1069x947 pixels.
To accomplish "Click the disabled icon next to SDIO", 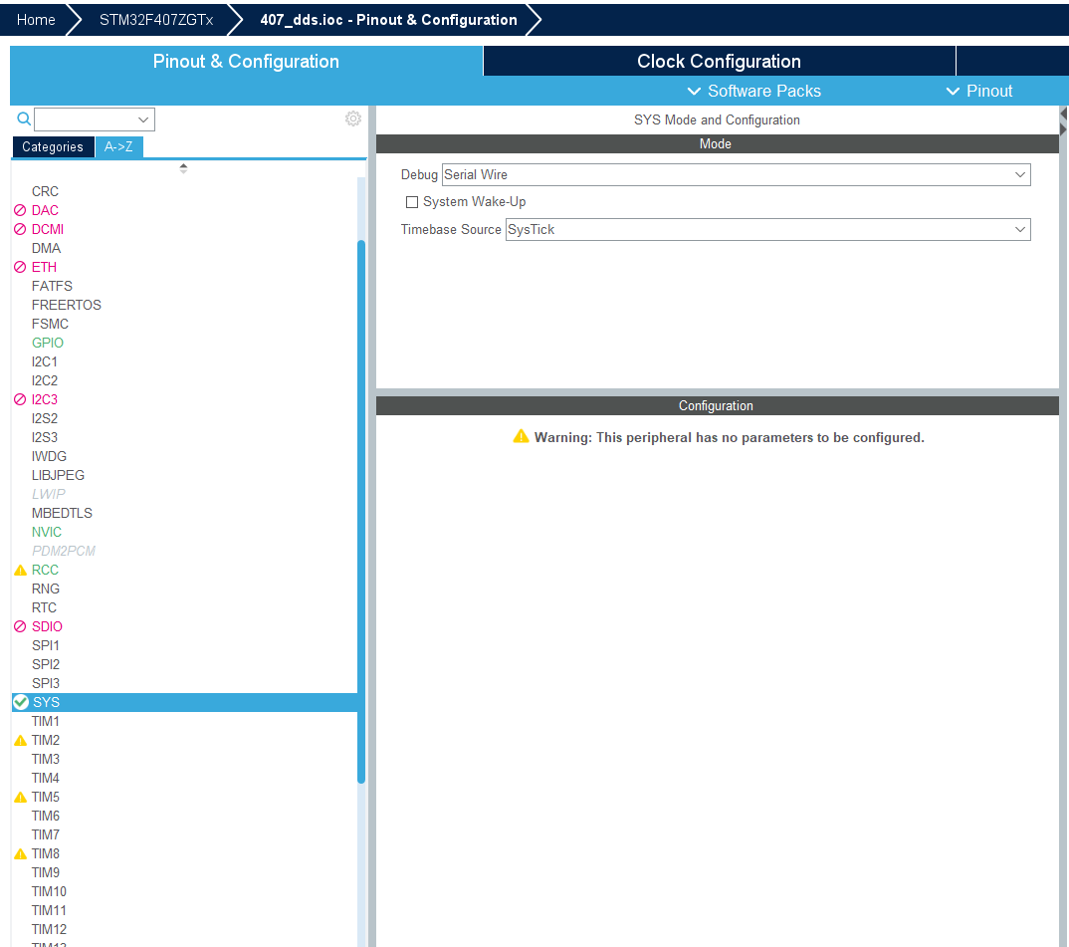I will [20, 626].
